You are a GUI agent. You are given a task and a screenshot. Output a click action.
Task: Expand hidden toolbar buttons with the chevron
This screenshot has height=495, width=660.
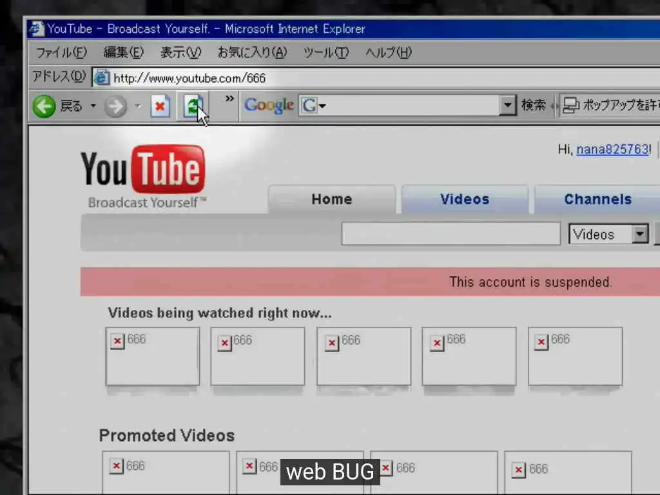pyautogui.click(x=229, y=99)
